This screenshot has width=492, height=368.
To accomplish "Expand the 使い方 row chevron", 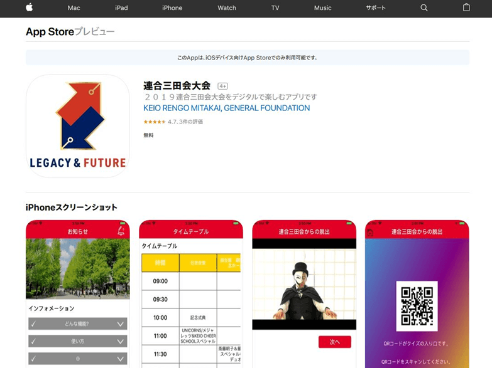I will coord(121,342).
